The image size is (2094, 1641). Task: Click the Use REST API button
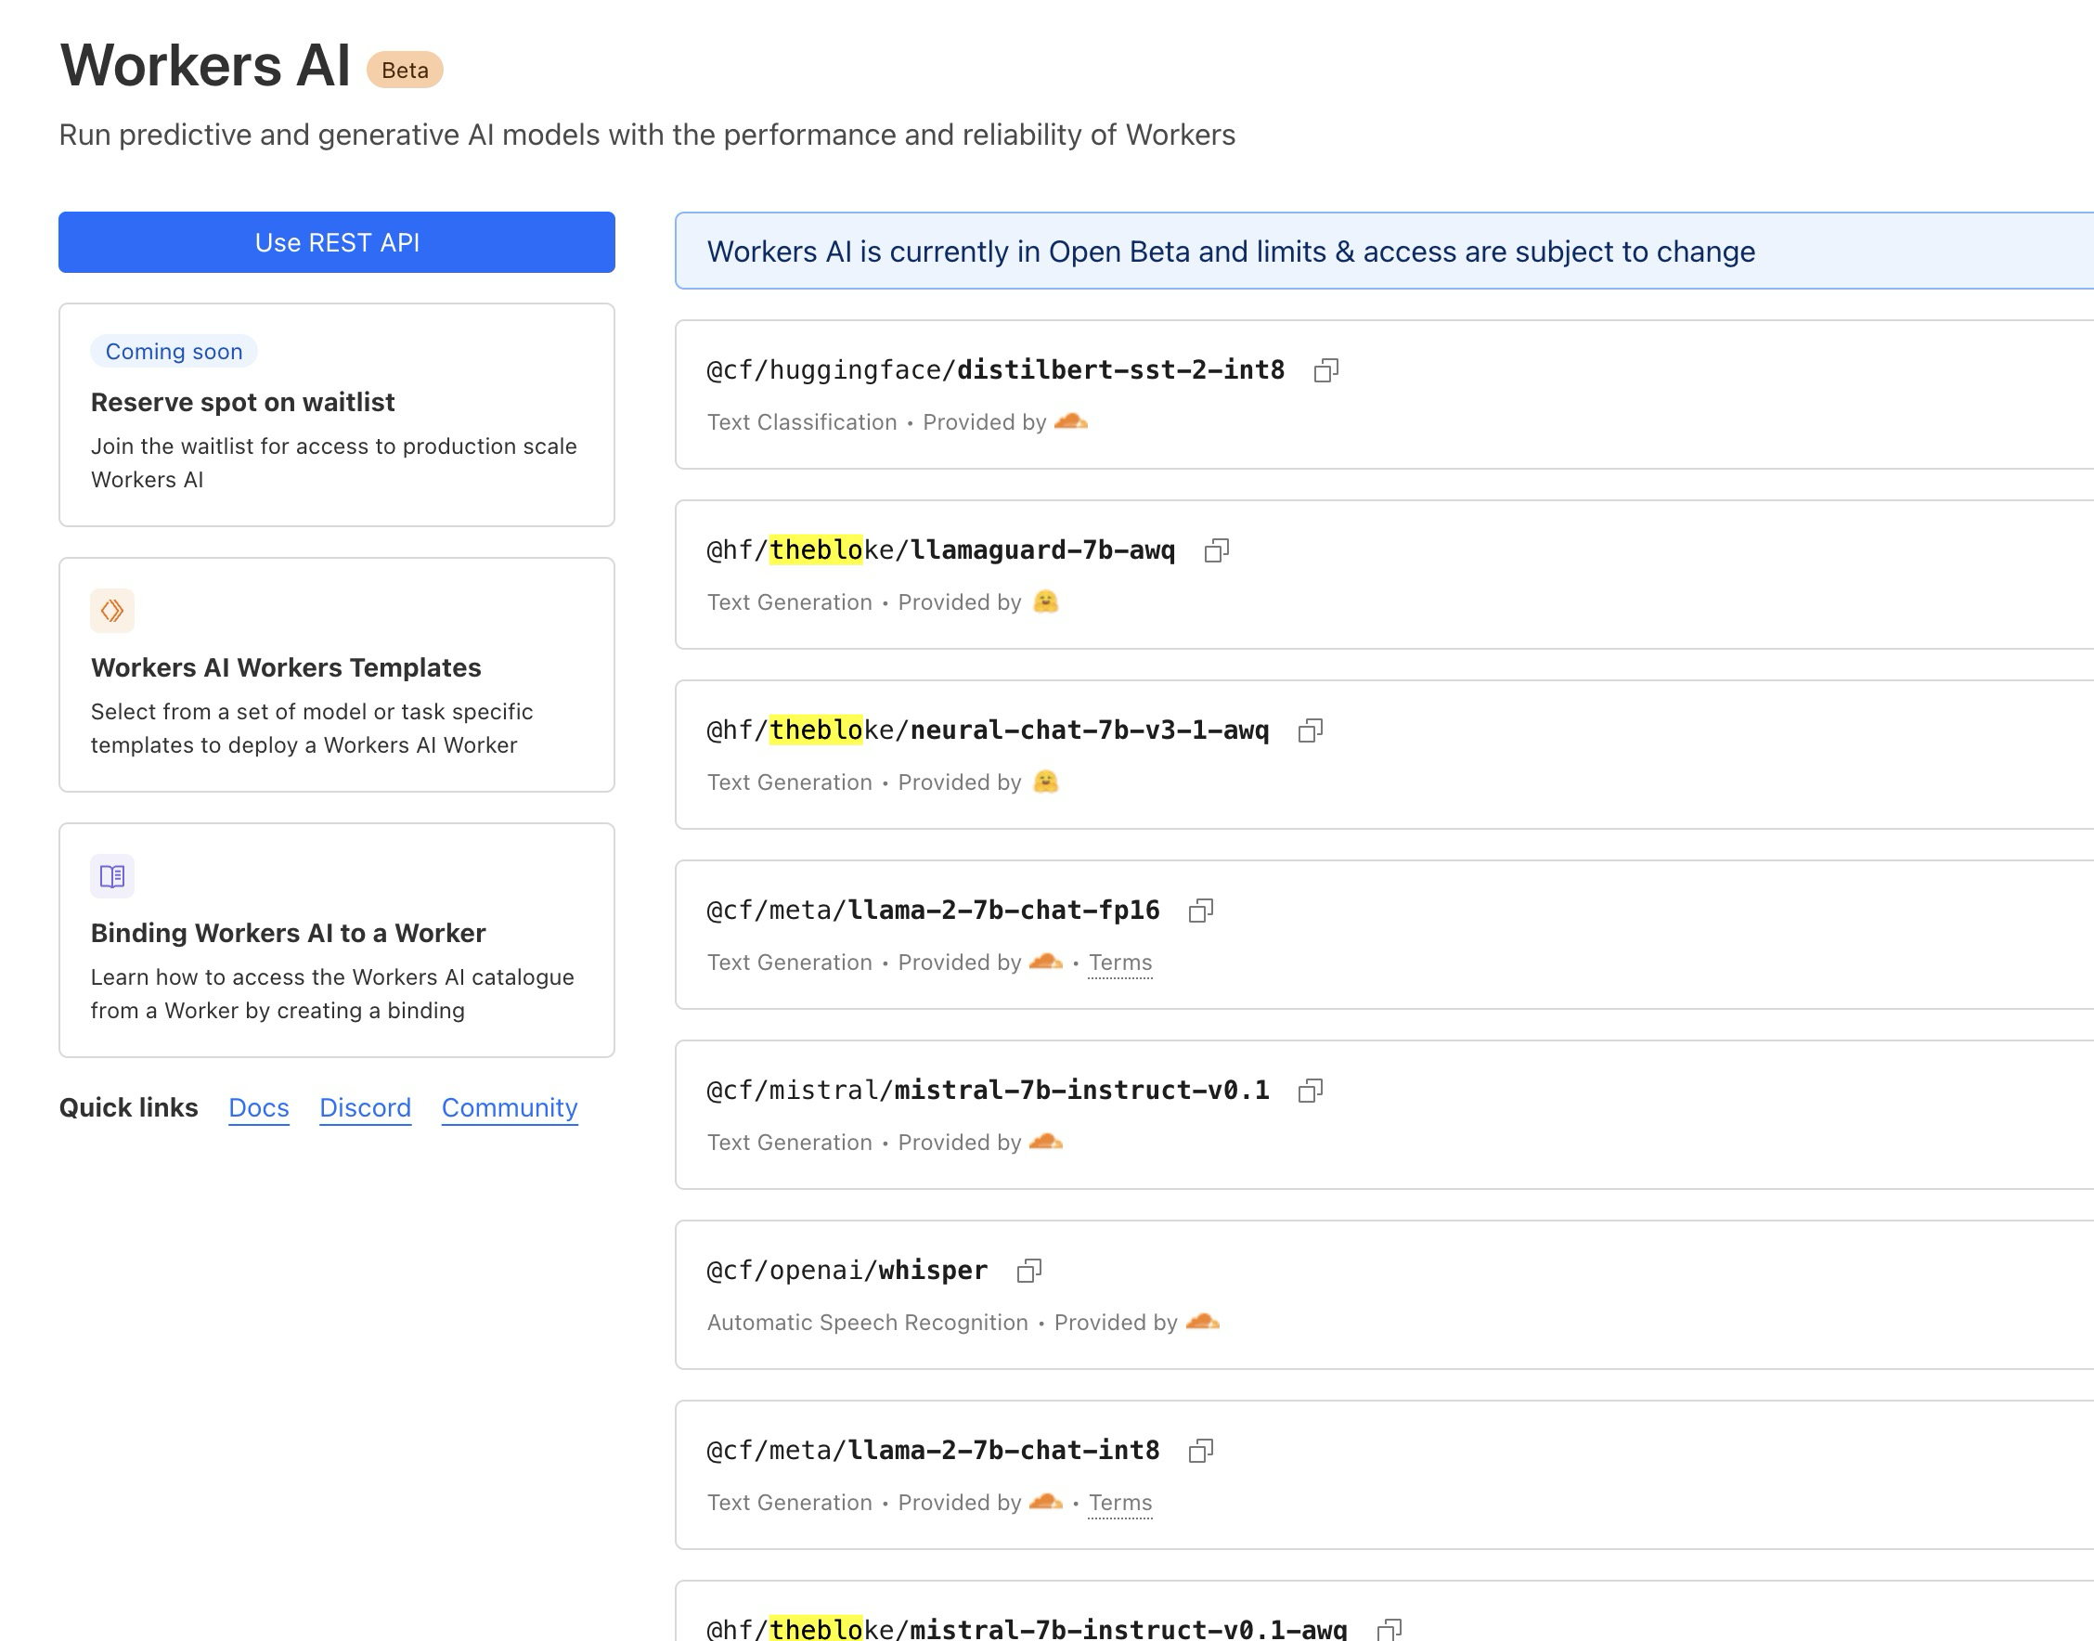tap(336, 242)
